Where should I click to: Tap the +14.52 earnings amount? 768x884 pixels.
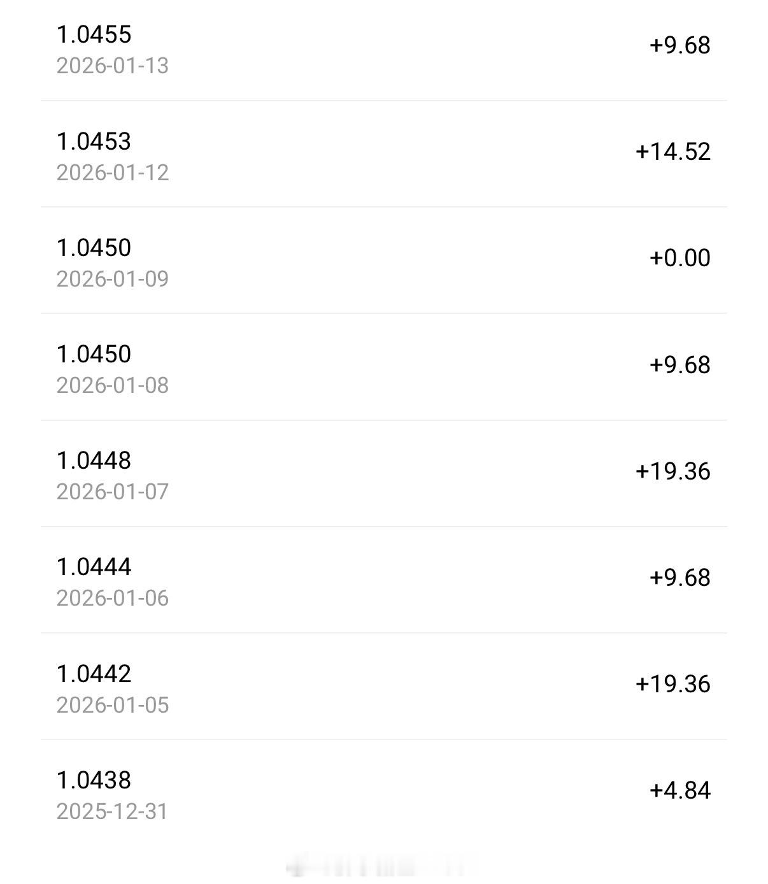click(x=673, y=152)
